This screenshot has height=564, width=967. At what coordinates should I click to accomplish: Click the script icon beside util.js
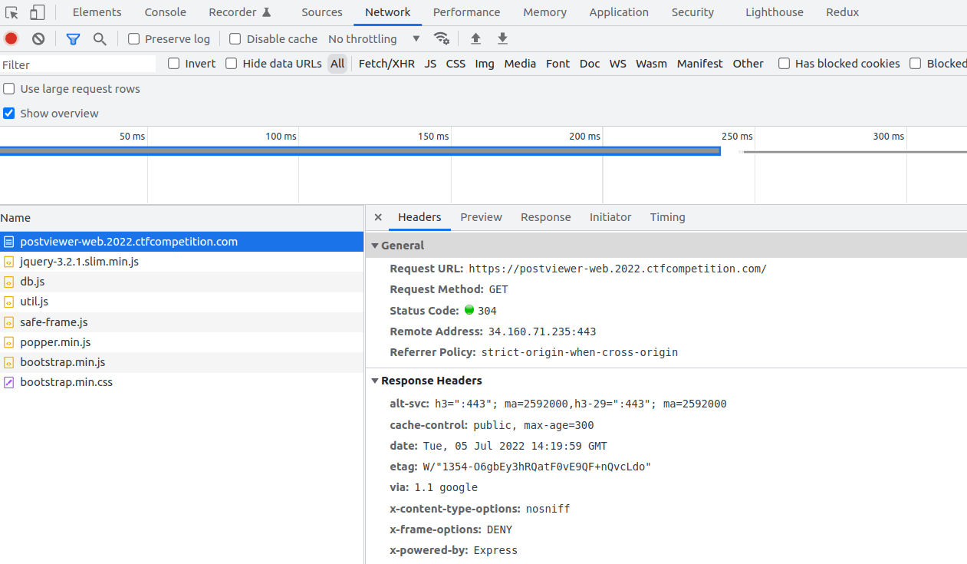pos(9,302)
